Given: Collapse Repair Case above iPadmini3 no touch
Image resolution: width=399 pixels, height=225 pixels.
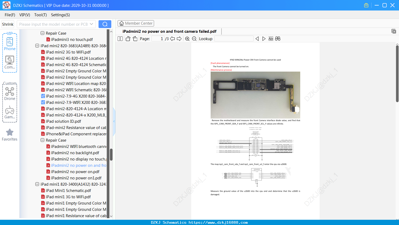Looking at the screenshot, I should pyautogui.click(x=42, y=33).
